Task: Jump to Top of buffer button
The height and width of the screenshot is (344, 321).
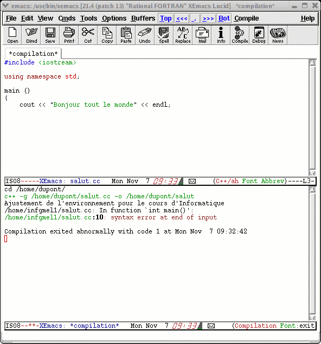Action: pyautogui.click(x=165, y=18)
